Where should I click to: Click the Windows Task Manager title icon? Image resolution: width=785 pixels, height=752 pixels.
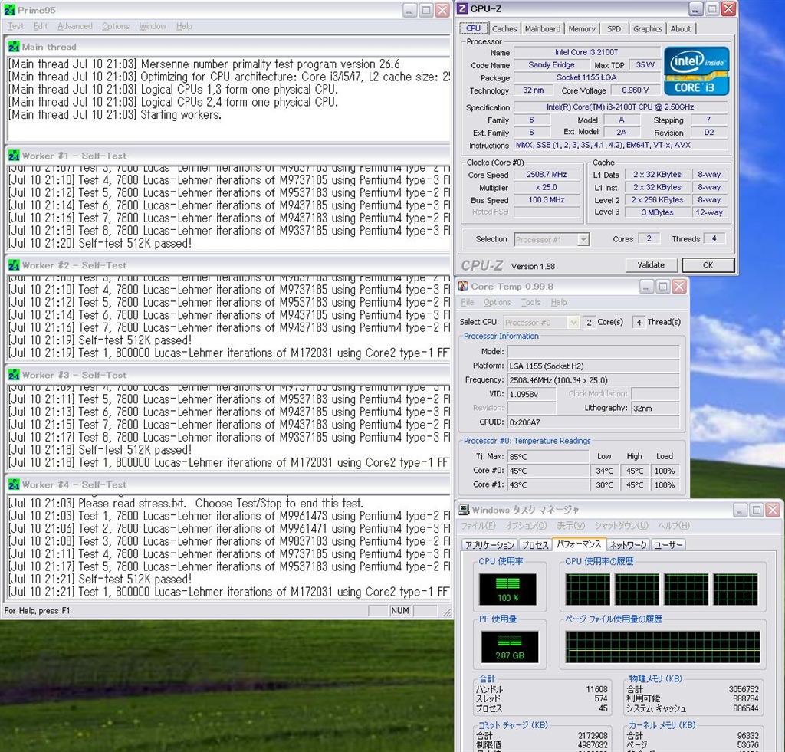pyautogui.click(x=463, y=510)
